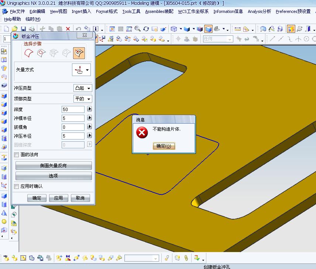
Task: Click the red error icon in message
Action: [142, 132]
